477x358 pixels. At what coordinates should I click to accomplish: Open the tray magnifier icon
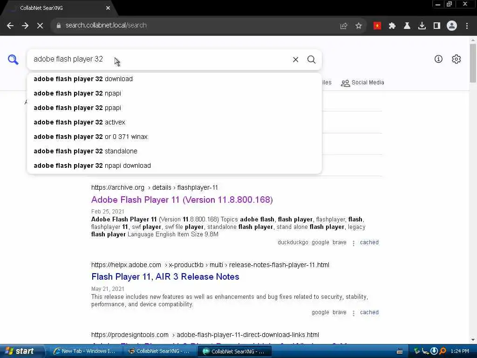coord(443,351)
